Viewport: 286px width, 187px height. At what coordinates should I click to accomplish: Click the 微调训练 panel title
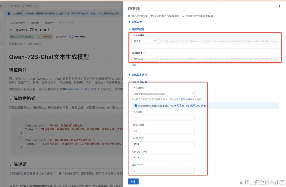(x=134, y=8)
